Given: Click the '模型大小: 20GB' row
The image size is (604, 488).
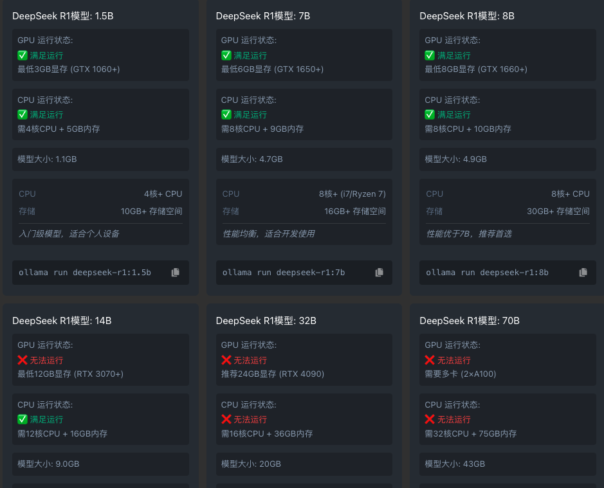Looking at the screenshot, I should pyautogui.click(x=304, y=464).
